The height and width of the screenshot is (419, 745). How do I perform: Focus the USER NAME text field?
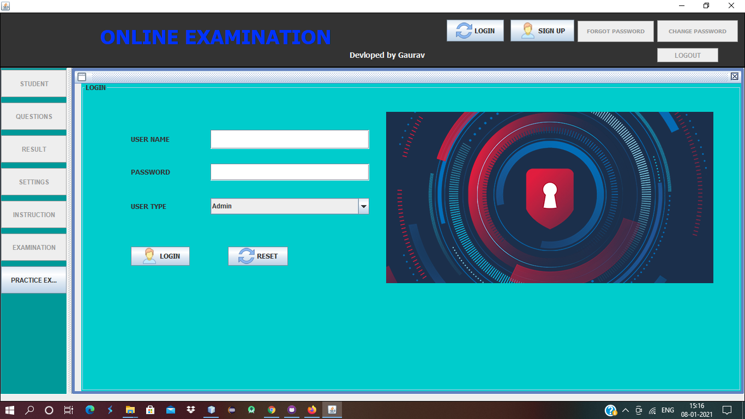290,139
